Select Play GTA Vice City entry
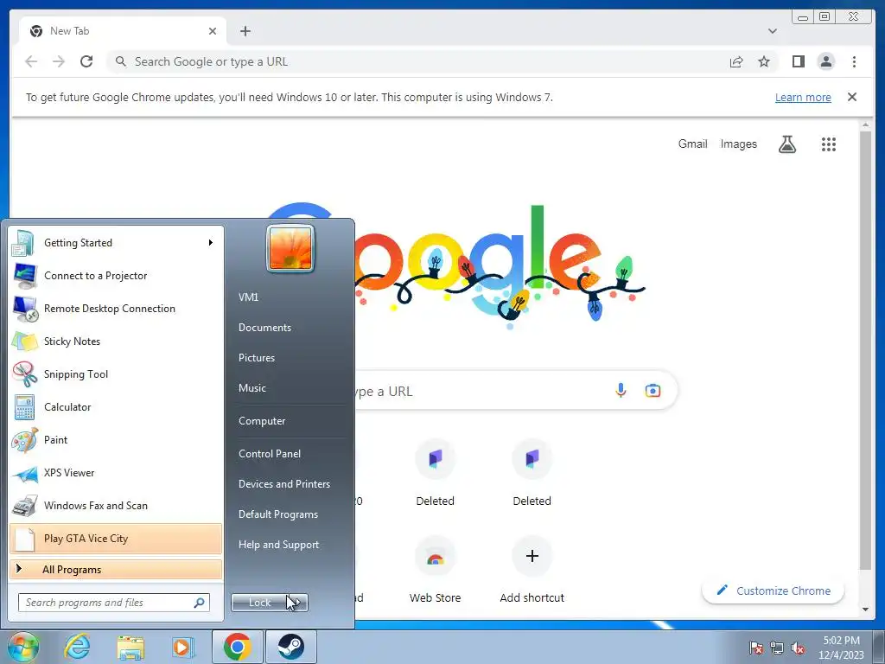The height and width of the screenshot is (664, 885). pyautogui.click(x=115, y=539)
